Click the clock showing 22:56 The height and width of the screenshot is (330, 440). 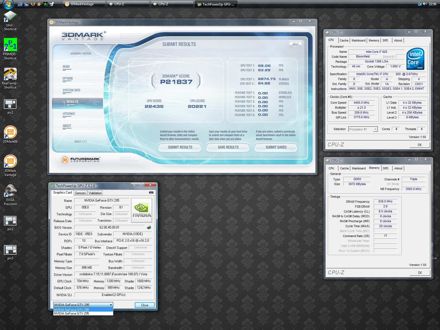(x=433, y=4)
